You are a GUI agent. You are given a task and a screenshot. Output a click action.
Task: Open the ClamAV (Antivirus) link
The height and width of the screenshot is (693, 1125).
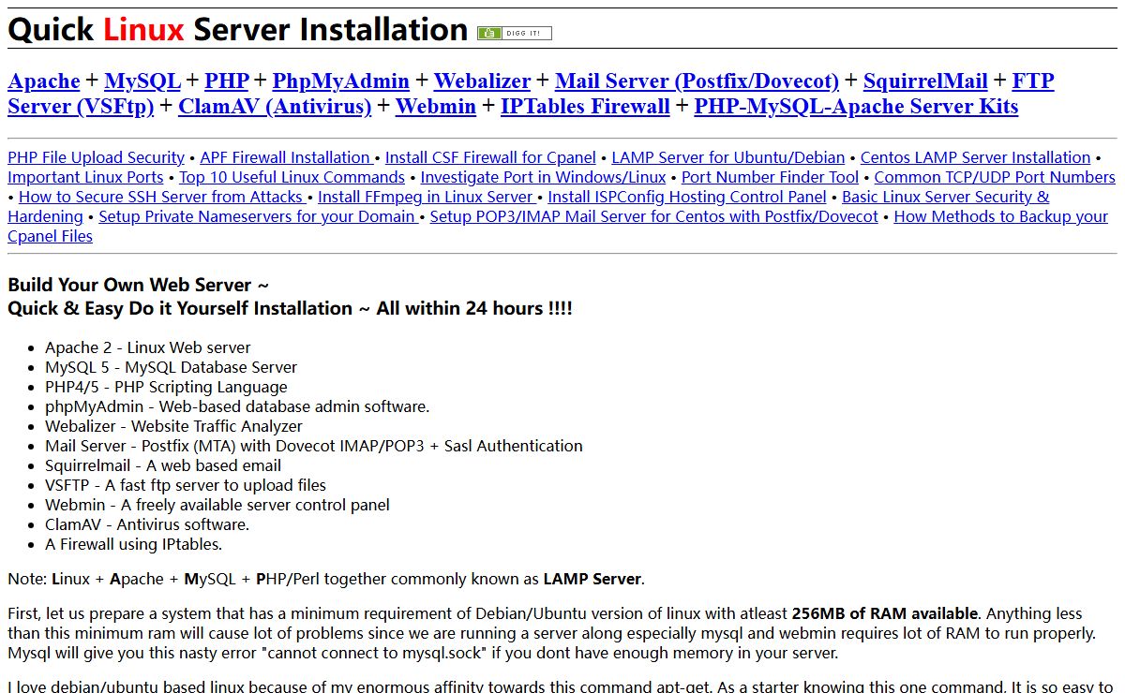[x=275, y=107]
